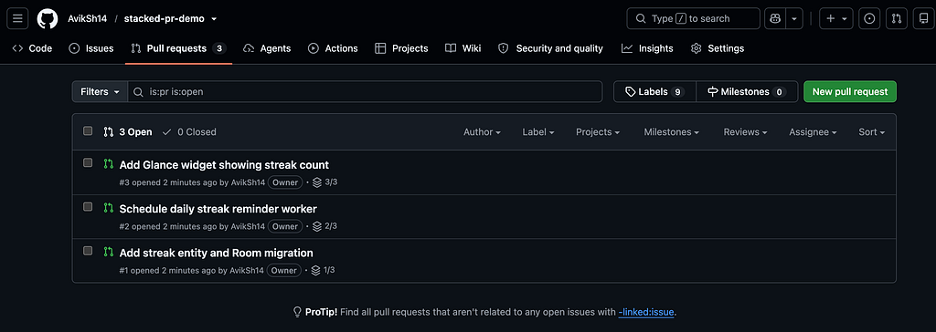Switch to the Code tab
Viewport: 936px width, 332px height.
pos(32,48)
